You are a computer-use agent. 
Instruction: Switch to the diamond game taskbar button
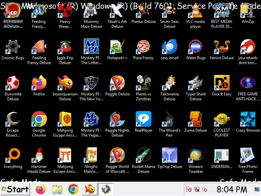pos(106,189)
